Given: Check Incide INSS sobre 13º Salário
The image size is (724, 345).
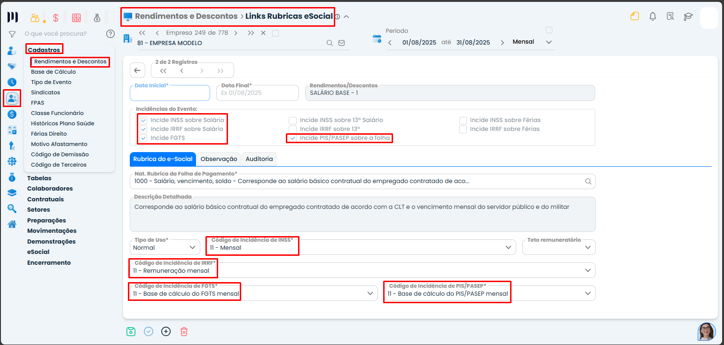Looking at the screenshot, I should [292, 120].
